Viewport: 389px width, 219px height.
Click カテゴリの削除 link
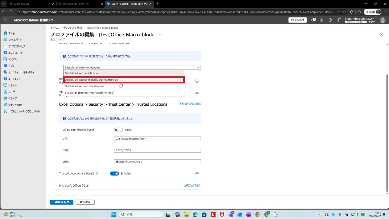click(x=192, y=186)
